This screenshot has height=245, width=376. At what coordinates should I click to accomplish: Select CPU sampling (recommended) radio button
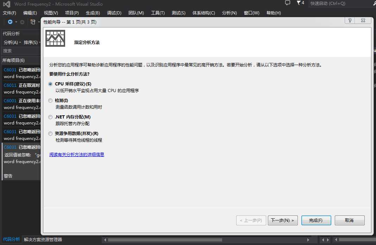click(50, 84)
